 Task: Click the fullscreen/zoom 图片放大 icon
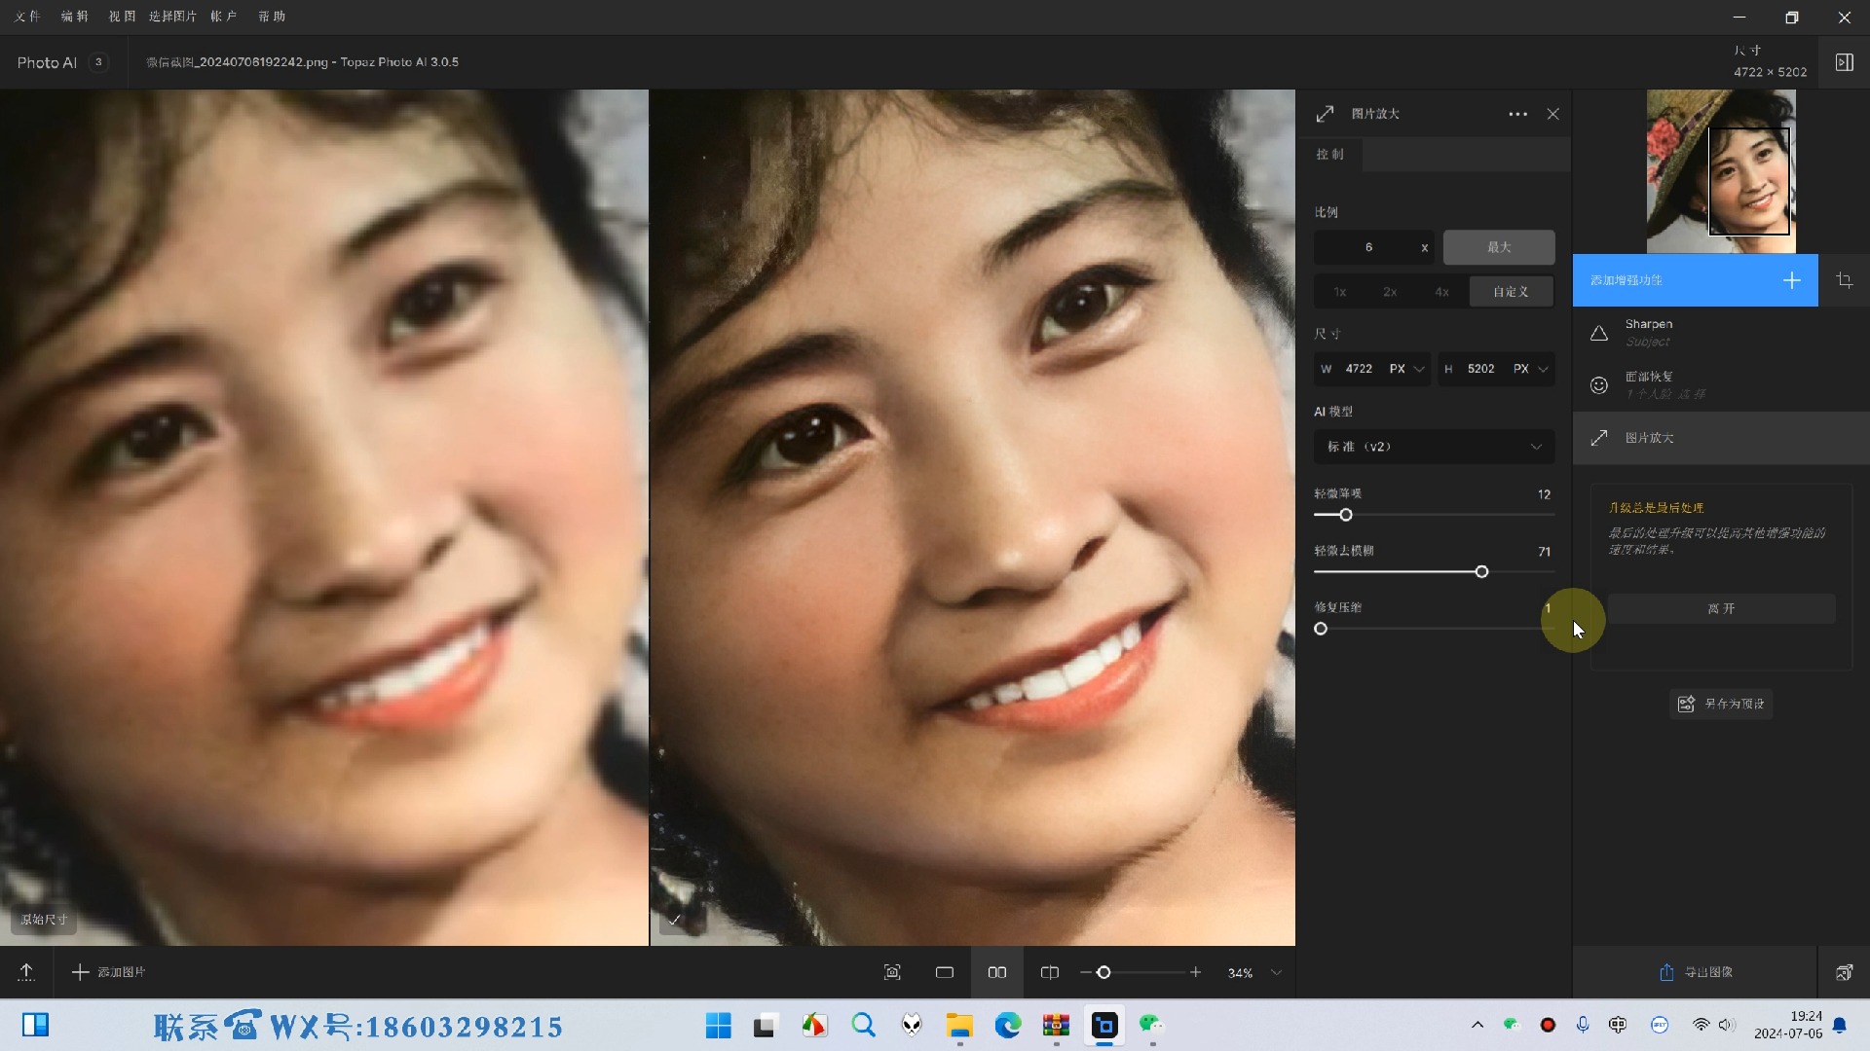pos(1326,113)
